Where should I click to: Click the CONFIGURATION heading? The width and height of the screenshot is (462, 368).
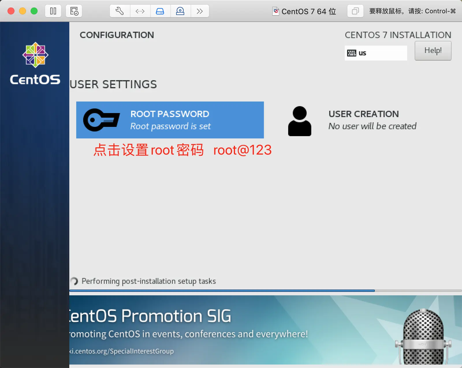pos(117,35)
